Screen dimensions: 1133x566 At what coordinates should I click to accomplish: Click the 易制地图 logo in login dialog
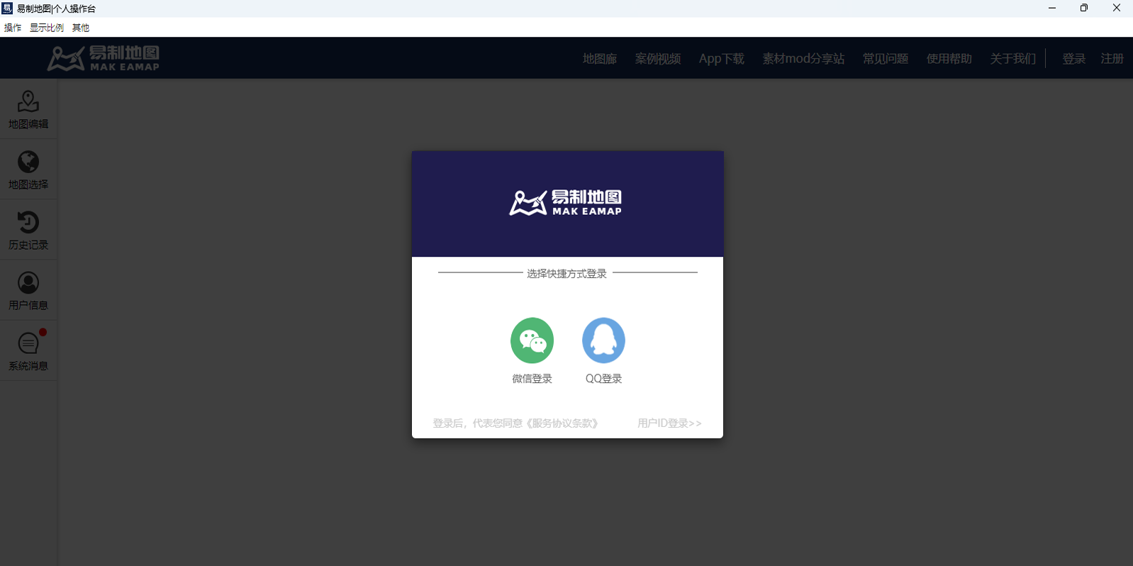coord(566,203)
